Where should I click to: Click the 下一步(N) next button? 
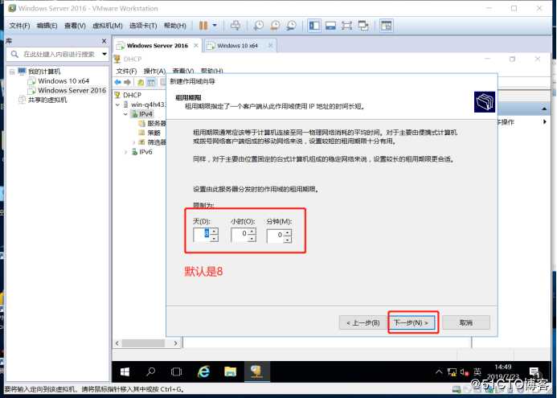[411, 322]
